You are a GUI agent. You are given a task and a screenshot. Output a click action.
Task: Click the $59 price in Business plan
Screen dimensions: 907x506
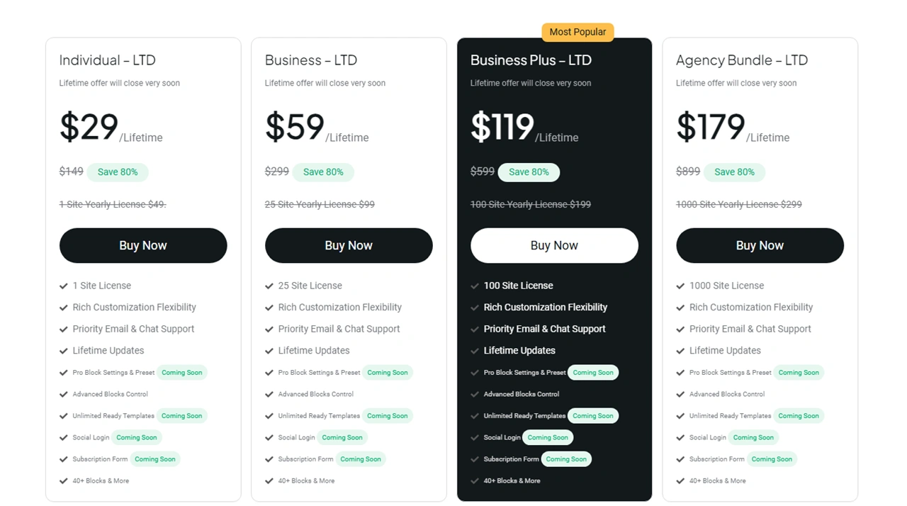[295, 127]
